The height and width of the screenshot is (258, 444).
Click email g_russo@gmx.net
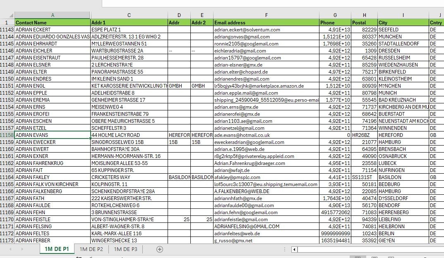point(266,241)
